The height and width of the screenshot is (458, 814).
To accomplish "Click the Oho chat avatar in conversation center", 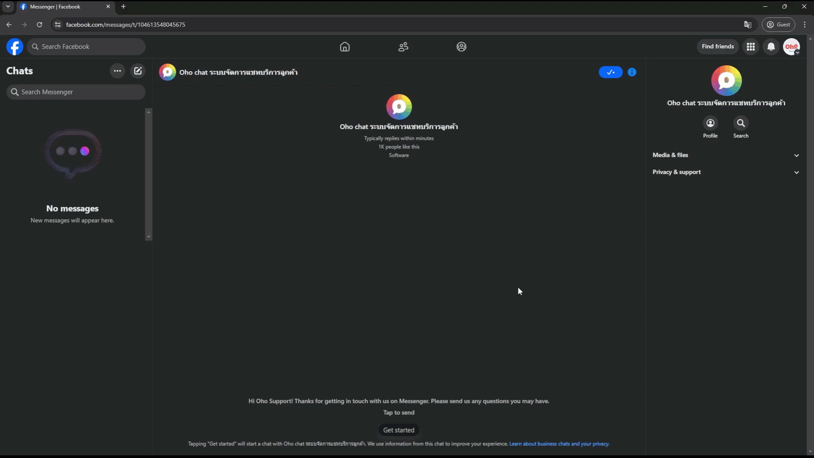I will [399, 107].
